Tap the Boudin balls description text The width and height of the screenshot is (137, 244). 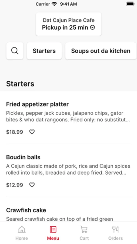tap(68, 169)
